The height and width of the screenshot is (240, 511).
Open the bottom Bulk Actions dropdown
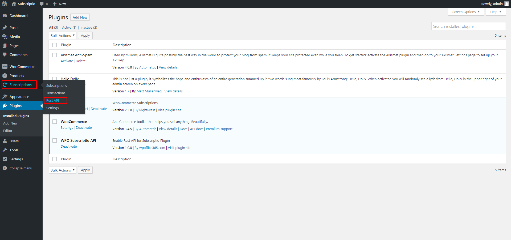[x=63, y=170]
